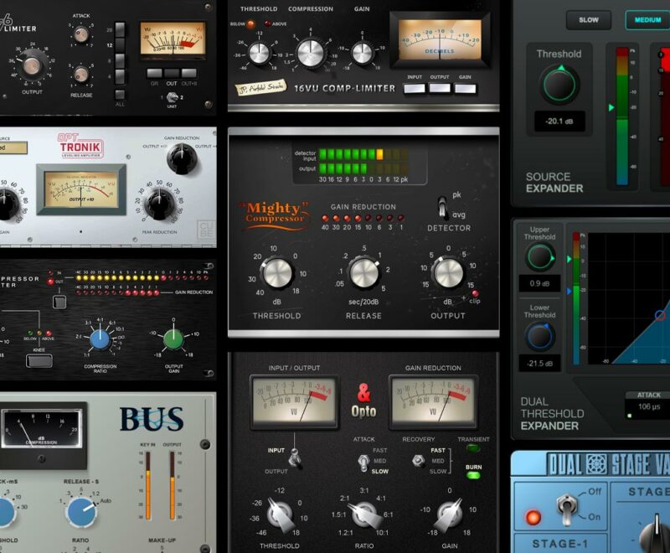Click the Compression knob on 16VU Comp-Limiter
This screenshot has height=553, width=670.
click(310, 53)
